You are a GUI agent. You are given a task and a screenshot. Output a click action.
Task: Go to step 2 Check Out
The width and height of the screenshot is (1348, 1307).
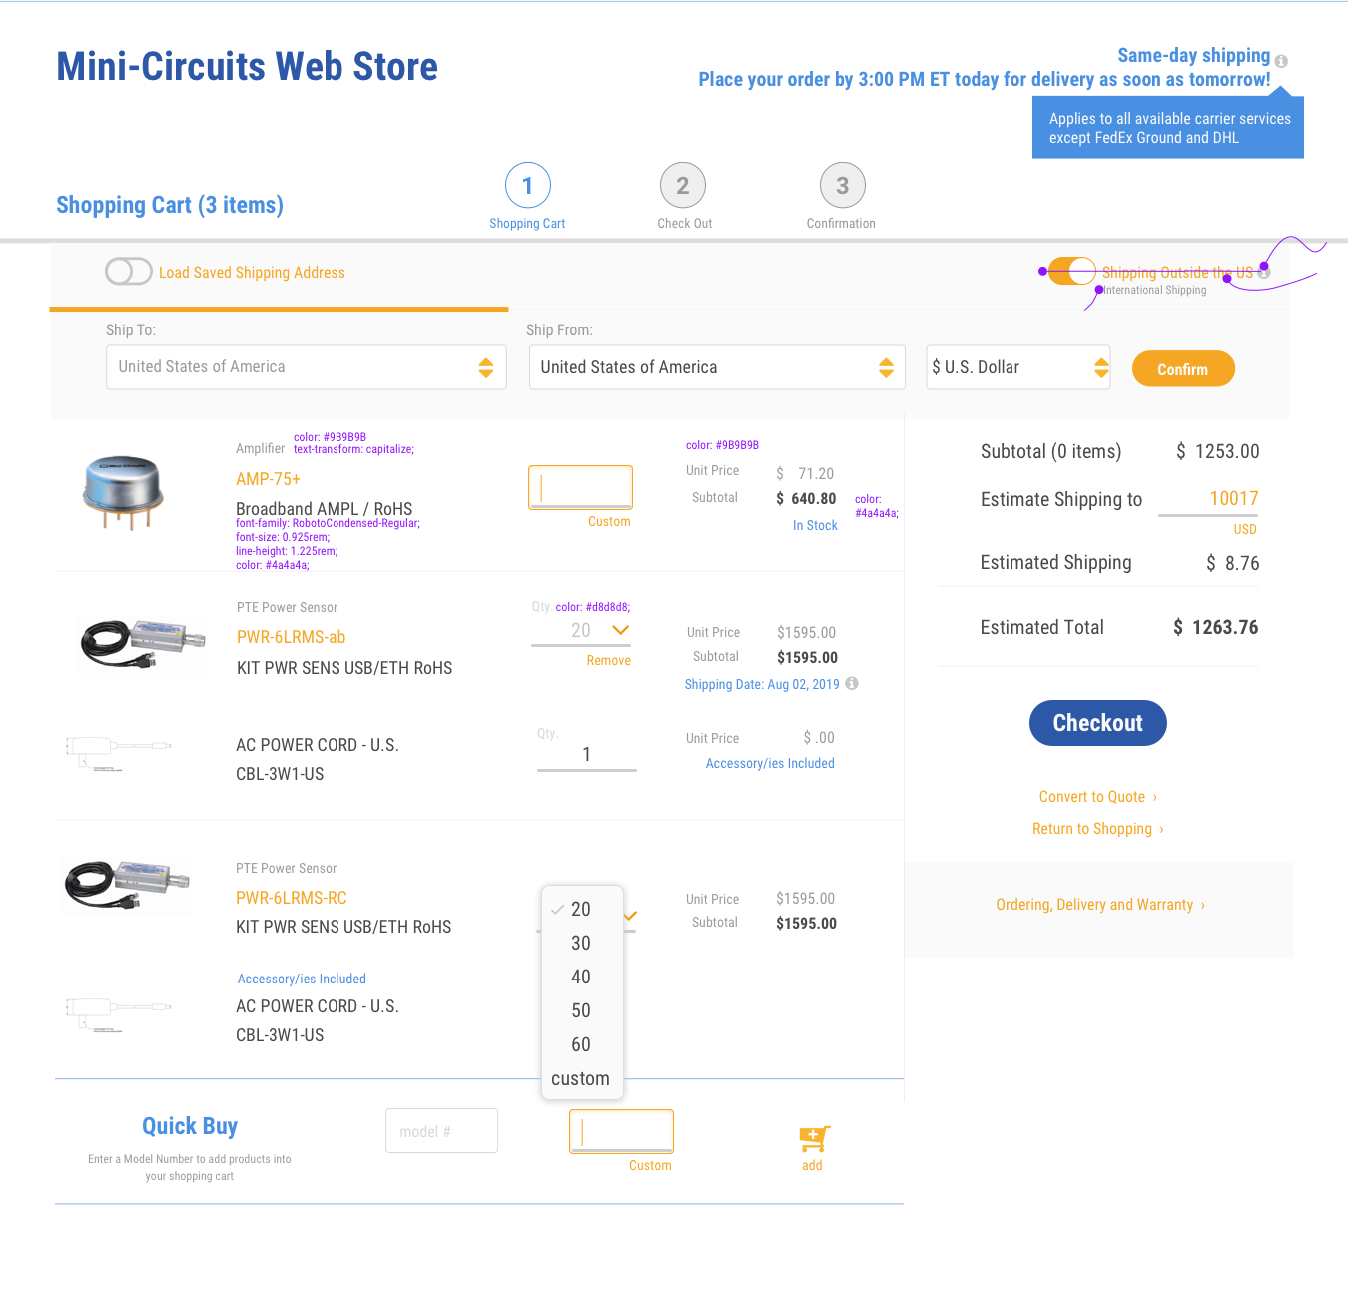pos(683,186)
